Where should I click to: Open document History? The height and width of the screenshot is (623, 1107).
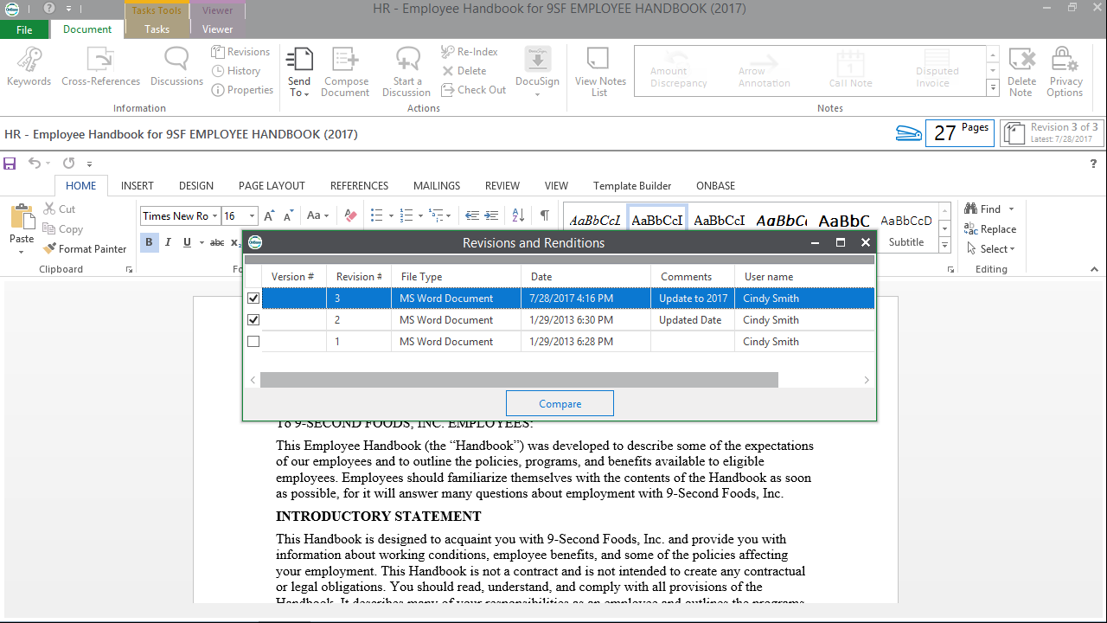(236, 71)
